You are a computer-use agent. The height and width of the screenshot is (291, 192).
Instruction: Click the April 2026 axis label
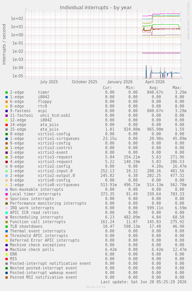155,82
